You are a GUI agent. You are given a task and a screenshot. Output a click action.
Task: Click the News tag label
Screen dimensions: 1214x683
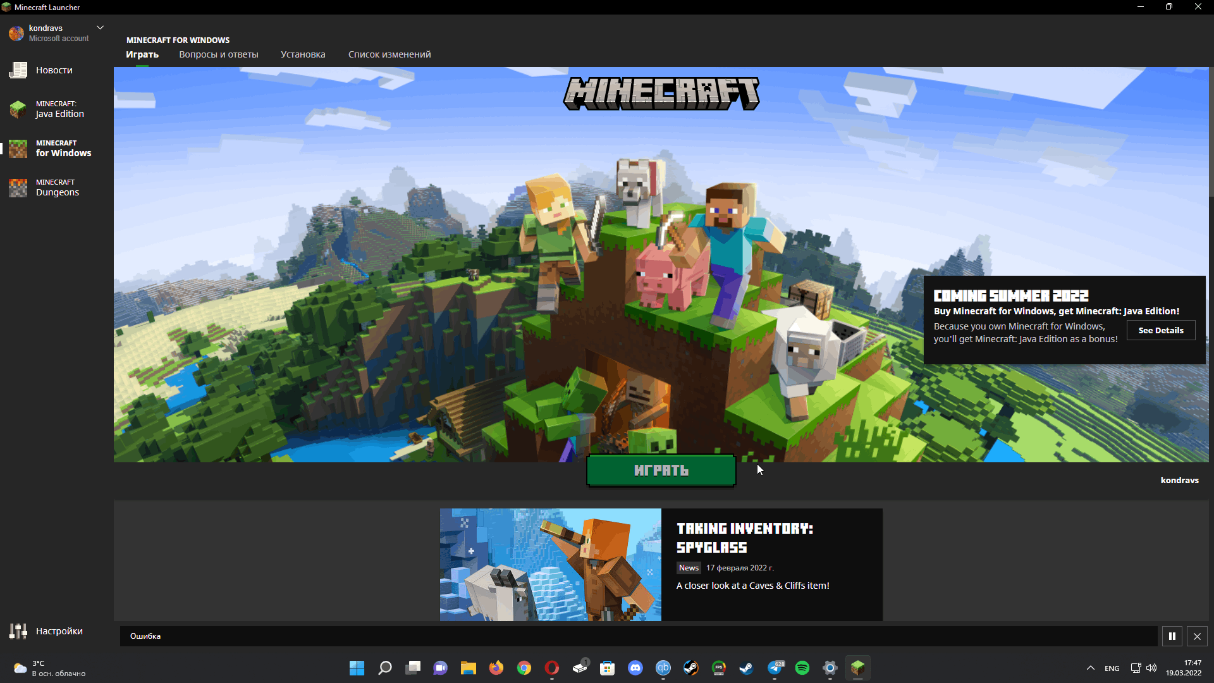(689, 568)
